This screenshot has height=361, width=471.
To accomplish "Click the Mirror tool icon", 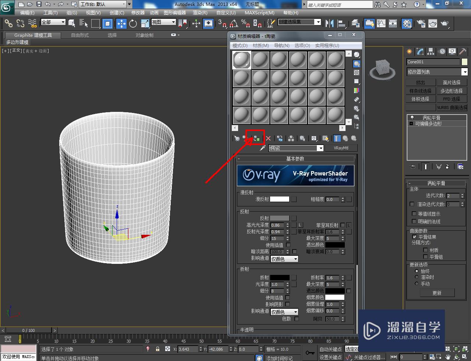I will 329,24.
